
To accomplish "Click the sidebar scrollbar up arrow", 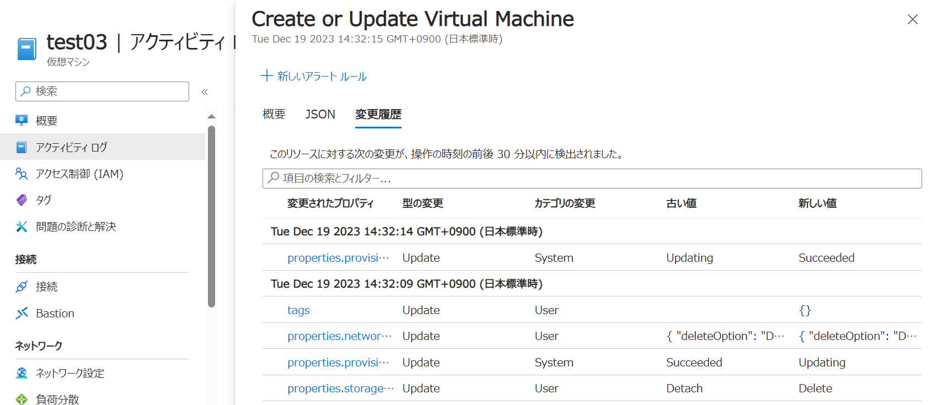I will click(x=211, y=116).
